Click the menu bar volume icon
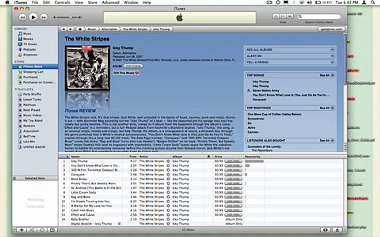Viewport: 380px width, 237px height. click(310, 2)
